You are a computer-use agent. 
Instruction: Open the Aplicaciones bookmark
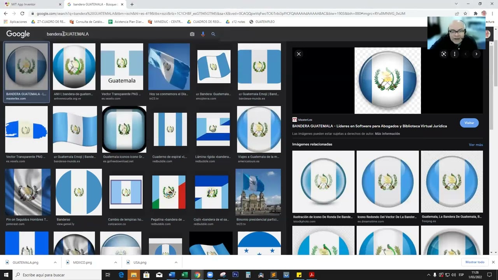tap(15, 22)
